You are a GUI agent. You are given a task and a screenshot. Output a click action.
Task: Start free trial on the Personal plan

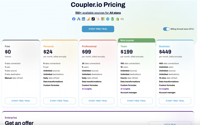59,101
